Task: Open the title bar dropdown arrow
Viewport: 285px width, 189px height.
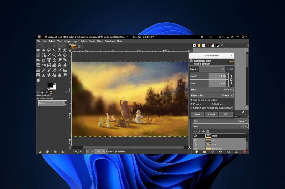Action: (x=128, y=37)
